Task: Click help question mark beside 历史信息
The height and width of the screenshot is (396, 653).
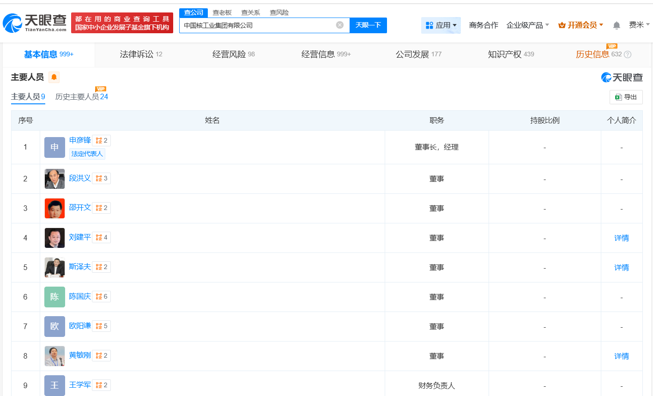Action: click(627, 54)
